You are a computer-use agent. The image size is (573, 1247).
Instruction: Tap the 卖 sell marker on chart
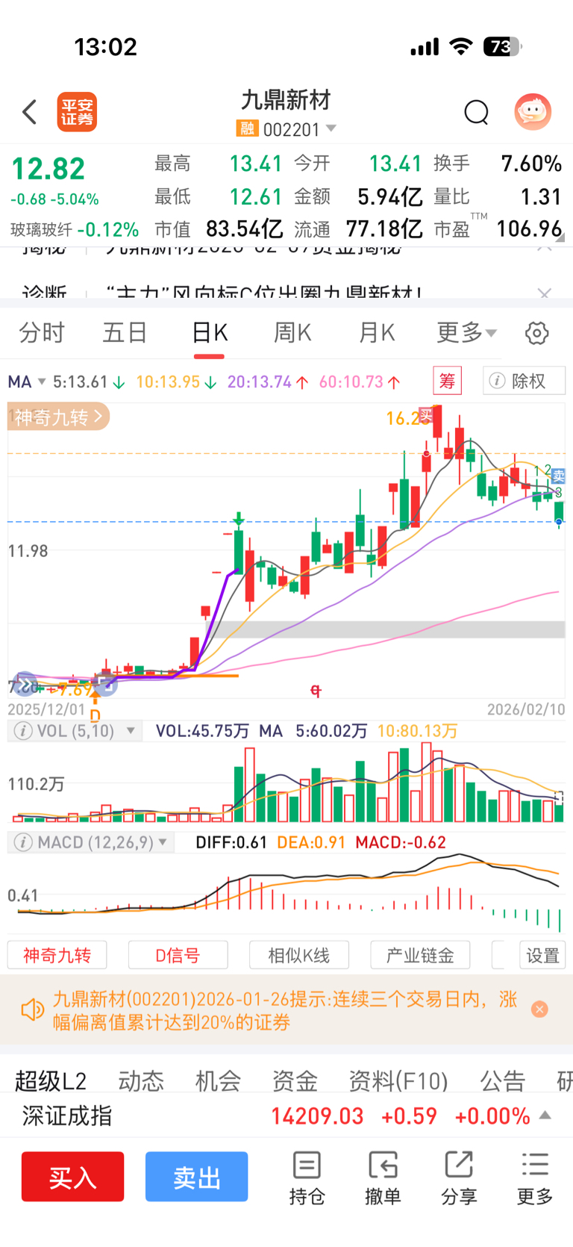click(x=558, y=475)
